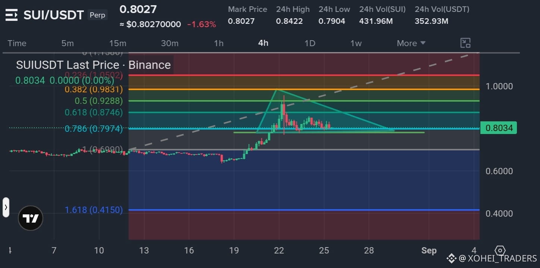Click the 0.5 (0.9288) Fibonacci label
This screenshot has width=540, height=268.
point(99,101)
